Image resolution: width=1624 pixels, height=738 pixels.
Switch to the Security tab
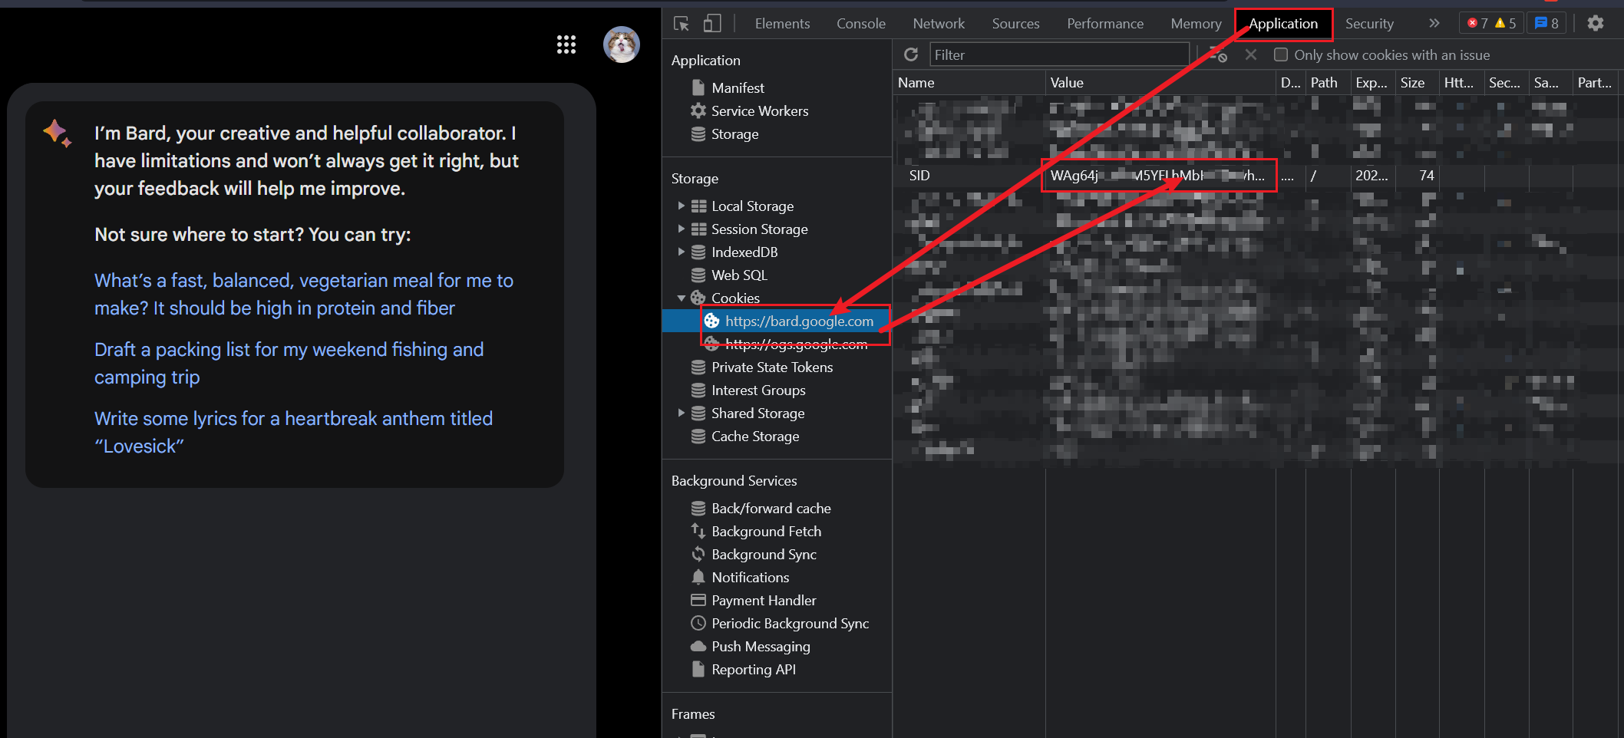1369,24
